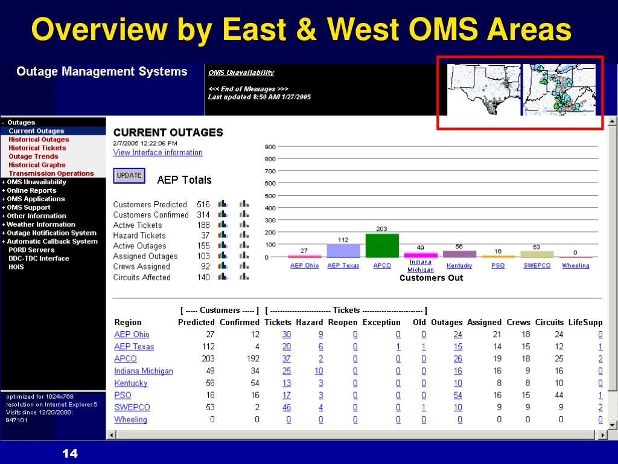
Task: Open gray chart icon for Customers Confirmed
Action: coord(244,214)
